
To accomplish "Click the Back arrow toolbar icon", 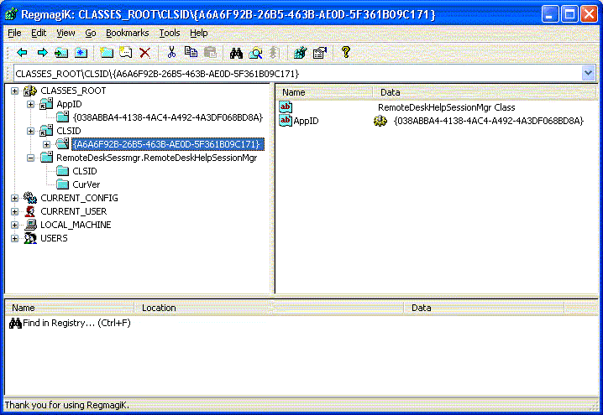I will pyautogui.click(x=23, y=52).
